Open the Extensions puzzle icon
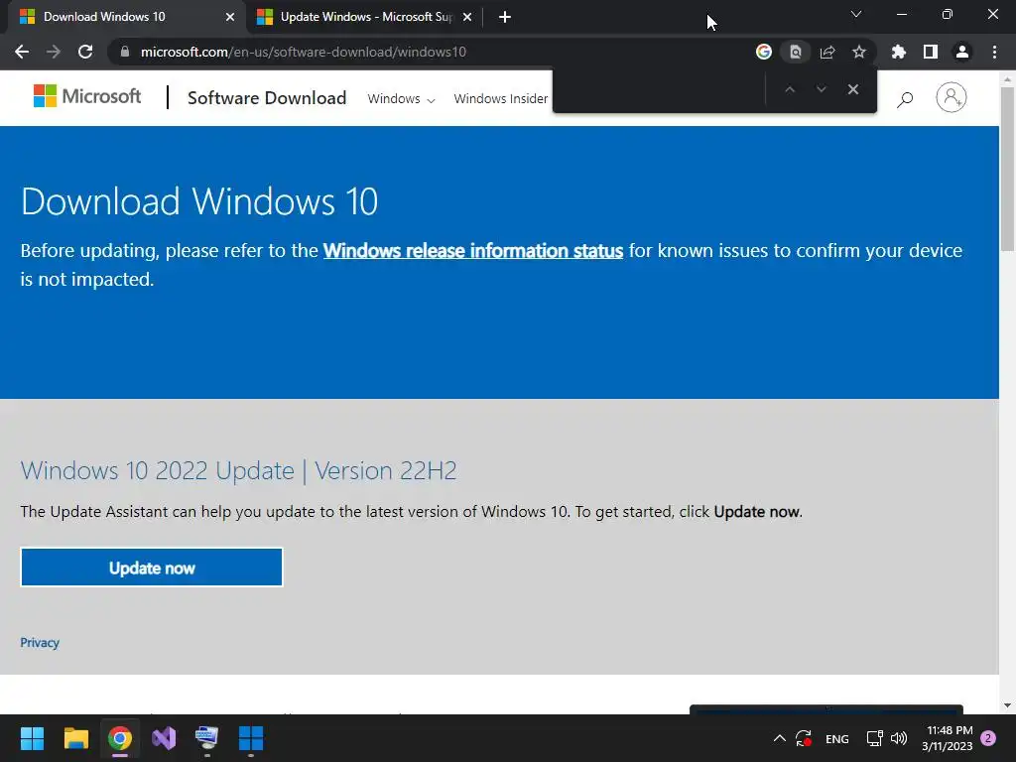 [899, 52]
